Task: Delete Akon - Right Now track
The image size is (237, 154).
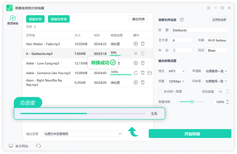Action: [x=143, y=83]
